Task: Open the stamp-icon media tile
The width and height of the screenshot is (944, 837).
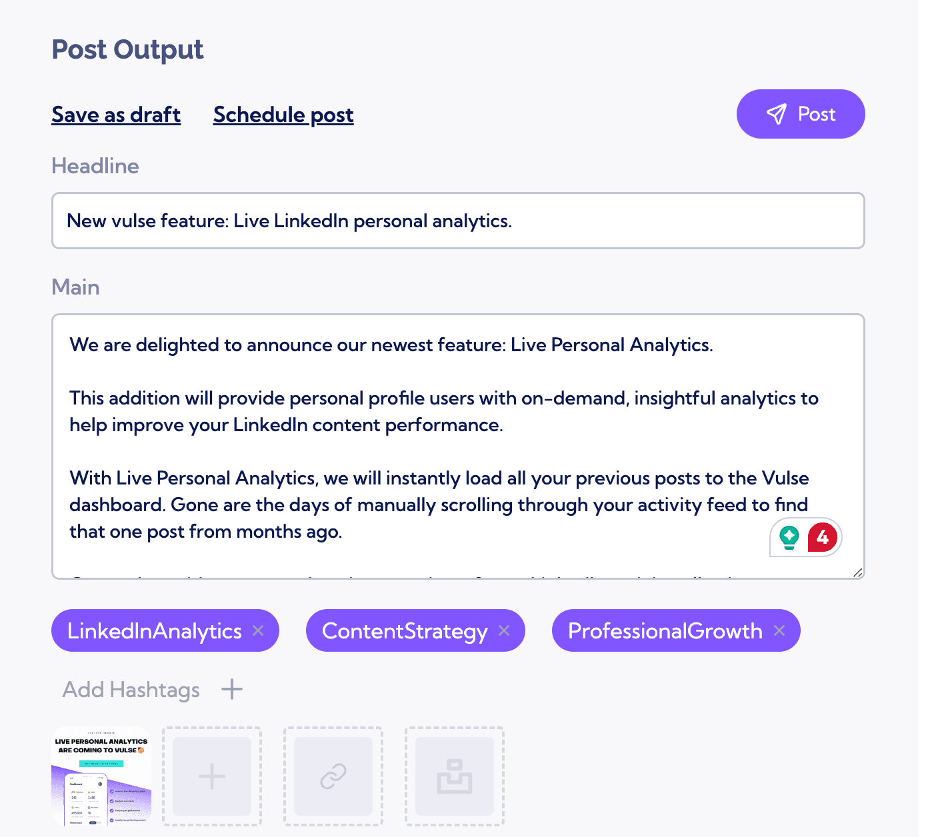Action: coord(455,776)
